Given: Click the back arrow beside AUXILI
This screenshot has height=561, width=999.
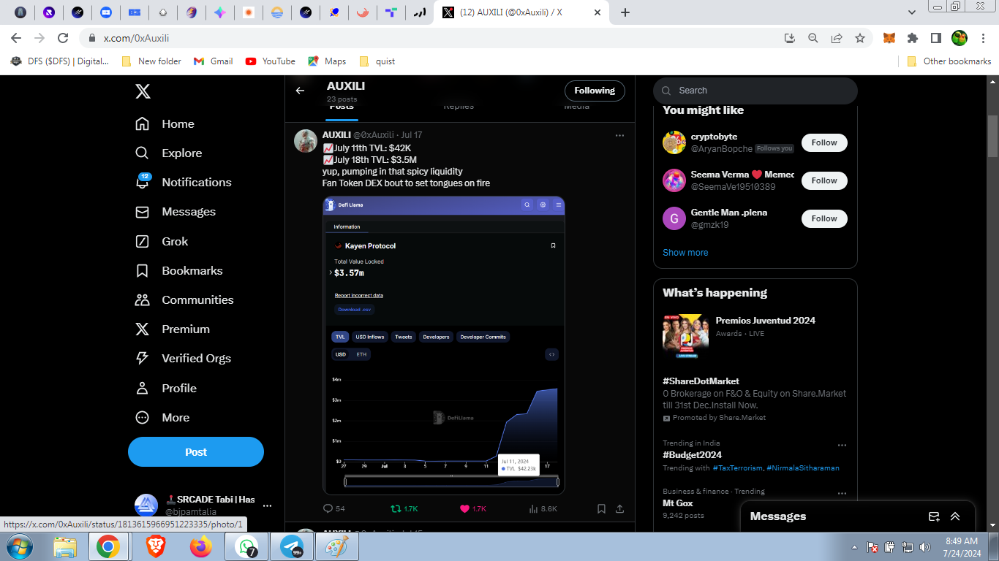Looking at the screenshot, I should click(300, 91).
